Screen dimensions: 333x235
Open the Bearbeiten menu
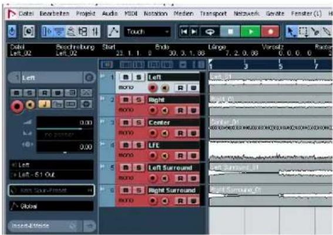(x=55, y=14)
